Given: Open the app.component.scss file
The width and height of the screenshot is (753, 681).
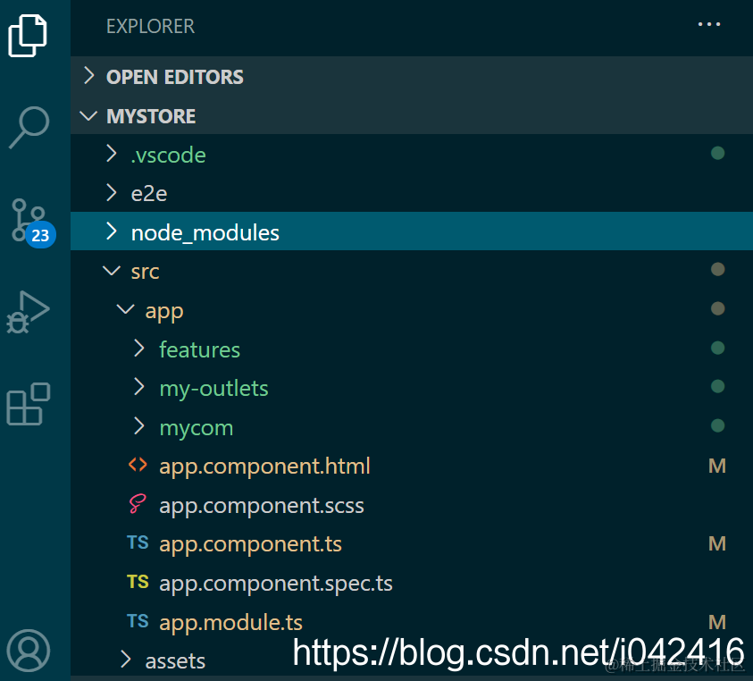Looking at the screenshot, I should pyautogui.click(x=262, y=506).
